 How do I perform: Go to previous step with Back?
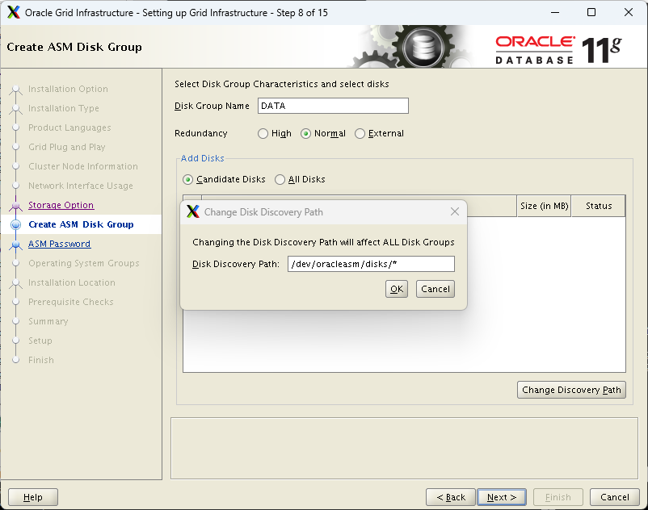pyautogui.click(x=451, y=497)
